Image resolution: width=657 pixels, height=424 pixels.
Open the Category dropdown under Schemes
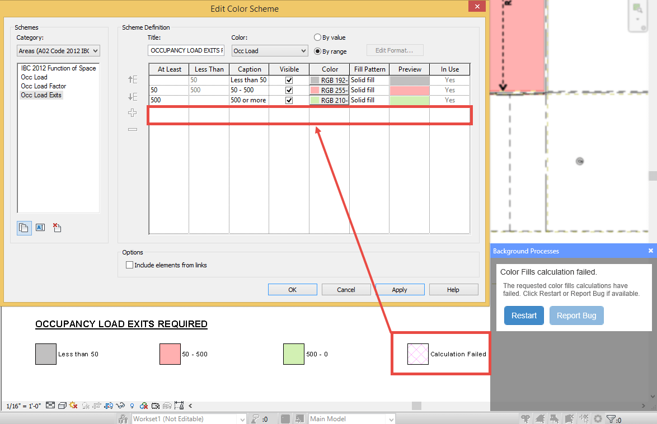pos(96,50)
